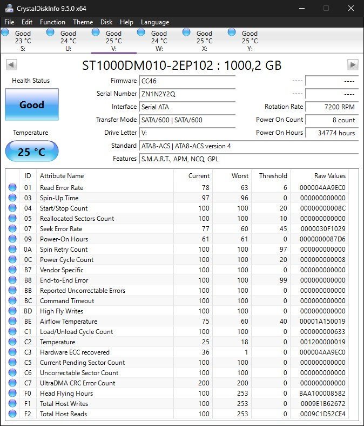Open the Disk menu
The width and height of the screenshot is (364, 426).
(x=106, y=22)
